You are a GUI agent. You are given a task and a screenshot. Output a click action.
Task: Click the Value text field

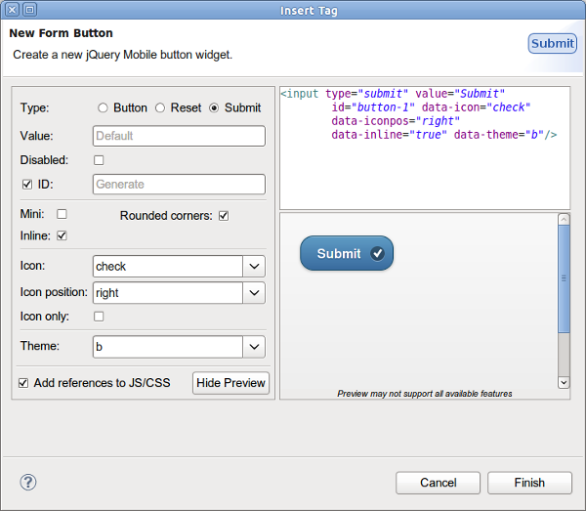[x=179, y=136]
